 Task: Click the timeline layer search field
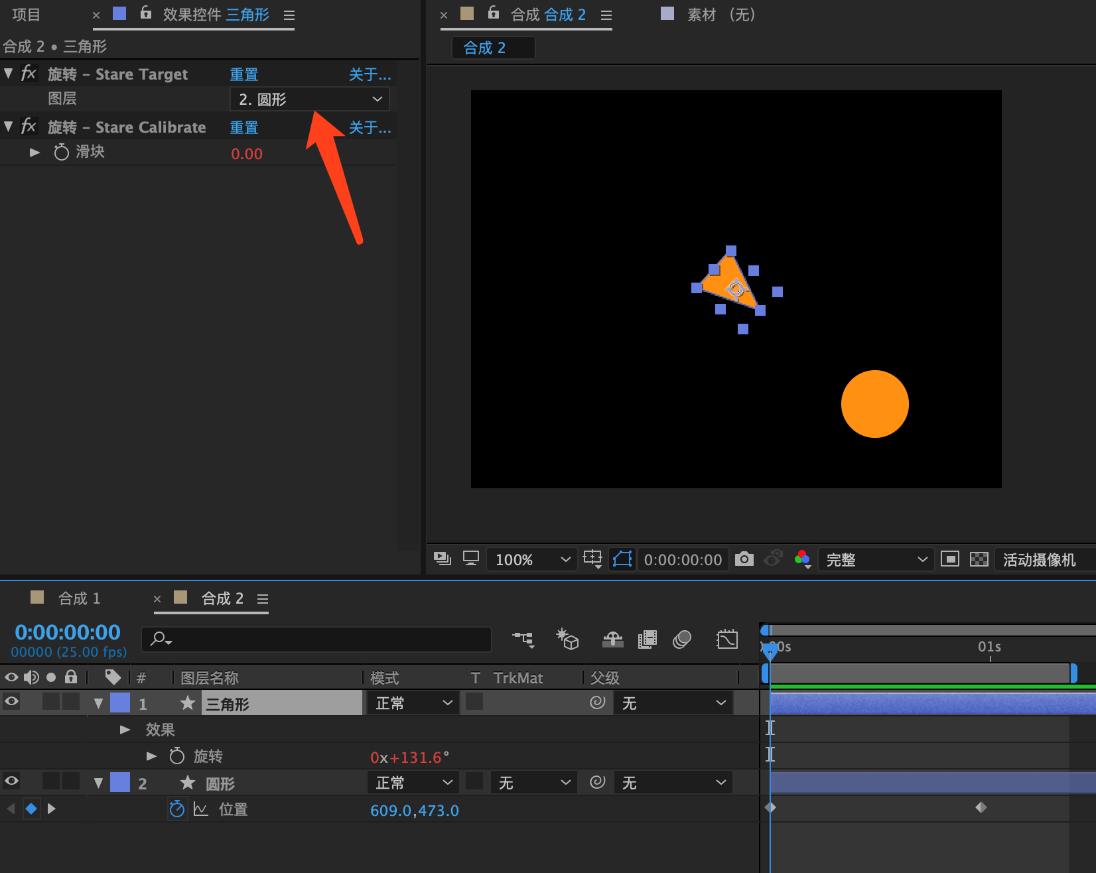pyautogui.click(x=316, y=639)
